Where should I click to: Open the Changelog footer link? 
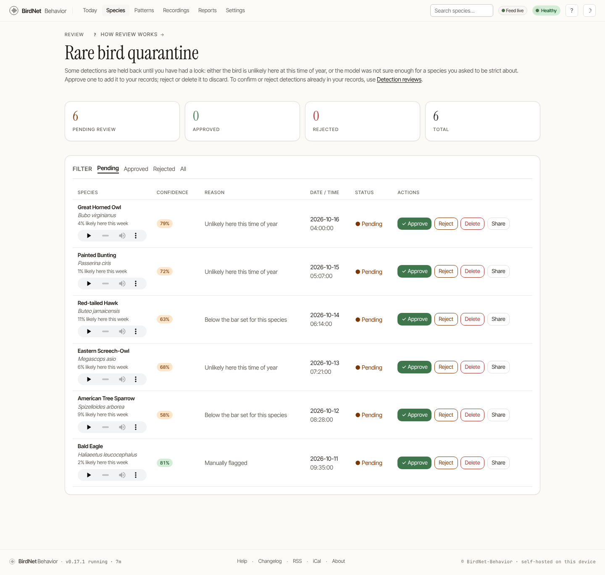[x=270, y=561]
